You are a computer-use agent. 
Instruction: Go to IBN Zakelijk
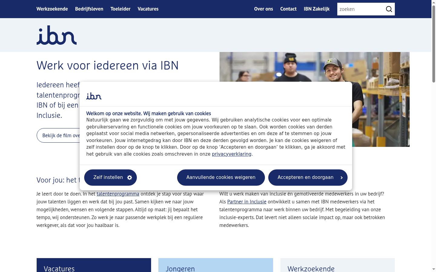[317, 9]
